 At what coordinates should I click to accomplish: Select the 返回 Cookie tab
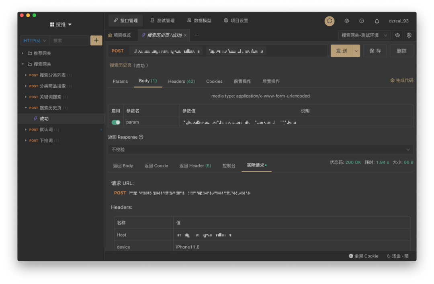point(156,166)
